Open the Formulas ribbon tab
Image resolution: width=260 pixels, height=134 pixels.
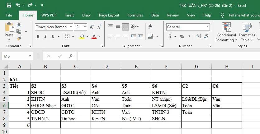coord(135,15)
